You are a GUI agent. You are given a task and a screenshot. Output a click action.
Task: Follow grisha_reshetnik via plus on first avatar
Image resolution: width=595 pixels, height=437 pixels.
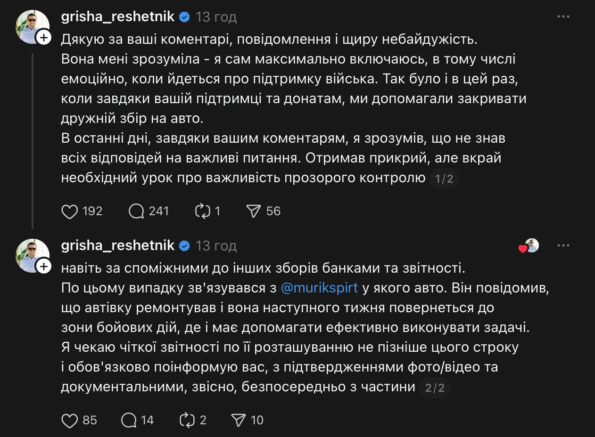coord(44,38)
